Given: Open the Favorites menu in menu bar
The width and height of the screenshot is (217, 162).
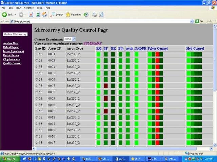Looking at the screenshot, I should 28,7.
